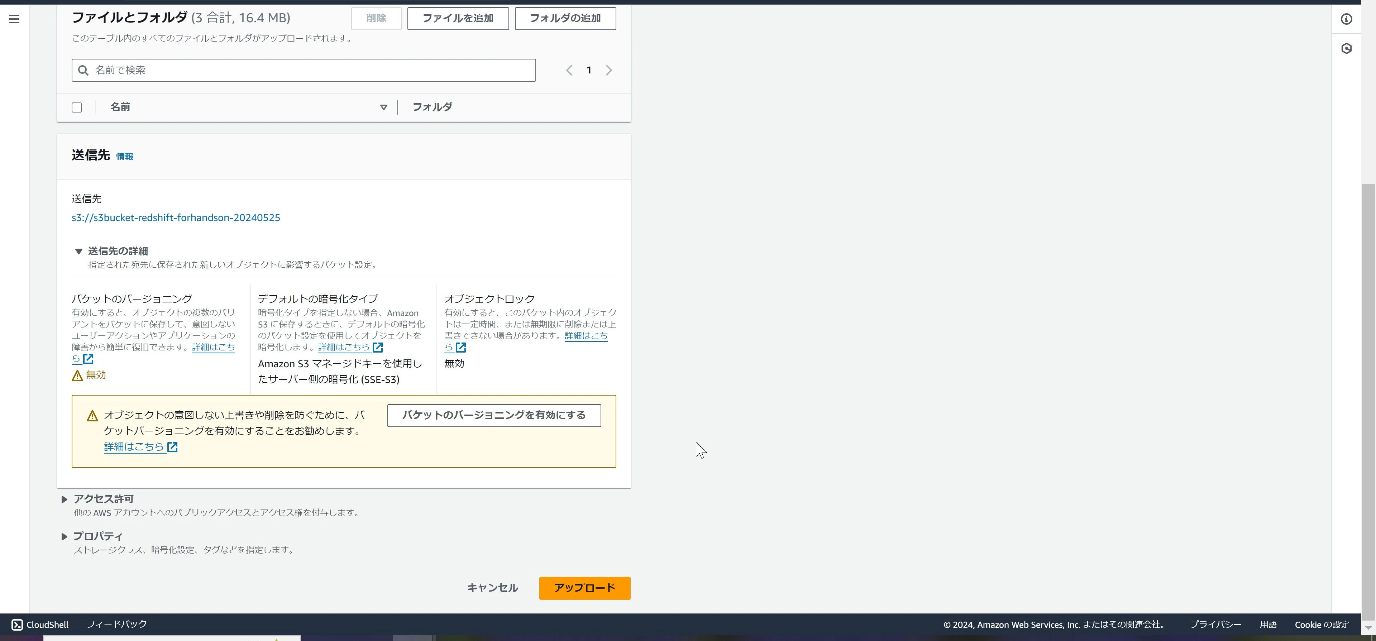Click the scrollbar down arrow
The image size is (1376, 641).
[x=1368, y=628]
